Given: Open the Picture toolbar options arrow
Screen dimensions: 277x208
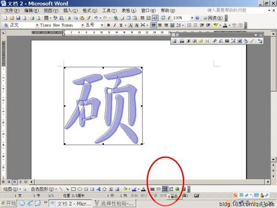Looking at the screenshot, I should 256,35.
